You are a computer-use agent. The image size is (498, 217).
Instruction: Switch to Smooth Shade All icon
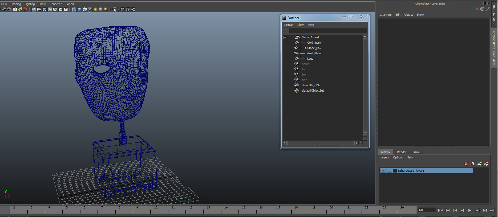pos(79,9)
